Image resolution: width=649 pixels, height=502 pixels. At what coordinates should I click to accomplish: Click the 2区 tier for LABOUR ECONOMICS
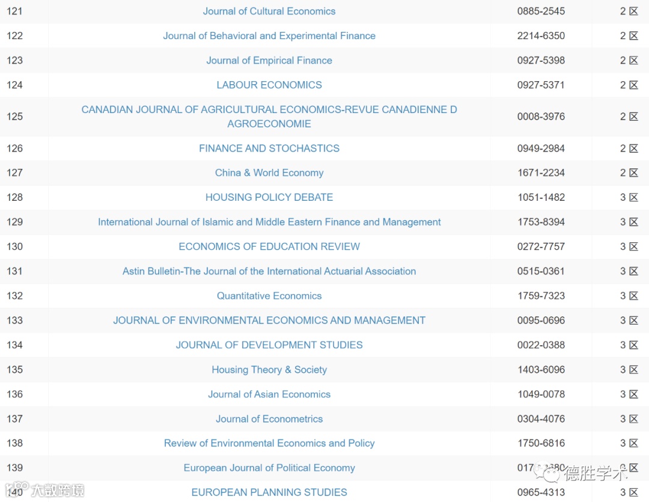pyautogui.click(x=629, y=85)
